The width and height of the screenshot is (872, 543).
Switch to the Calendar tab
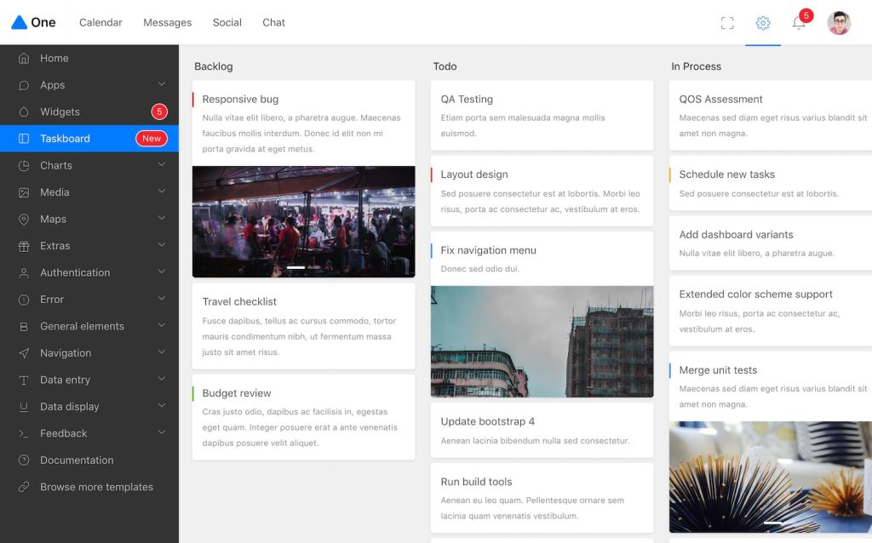(x=100, y=23)
